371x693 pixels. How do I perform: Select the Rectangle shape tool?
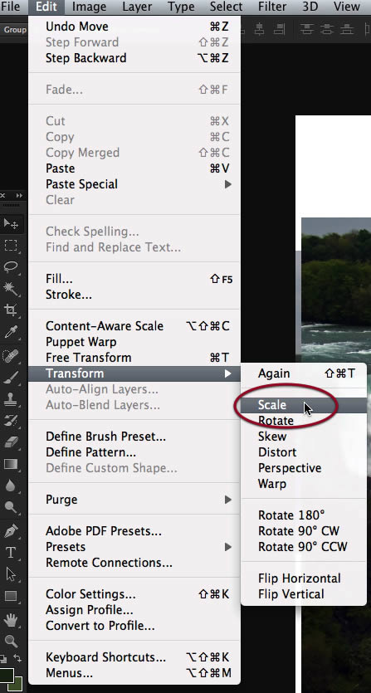point(11,596)
